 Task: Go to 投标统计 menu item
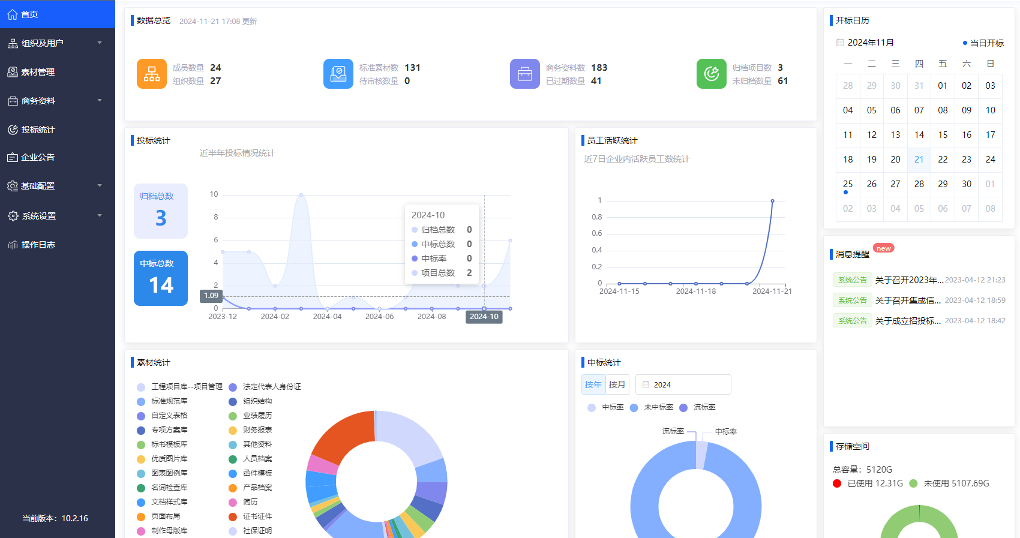(58, 130)
